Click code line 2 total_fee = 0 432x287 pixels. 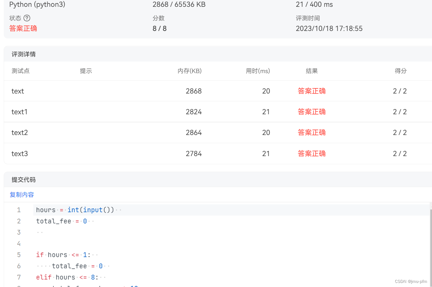coord(62,221)
